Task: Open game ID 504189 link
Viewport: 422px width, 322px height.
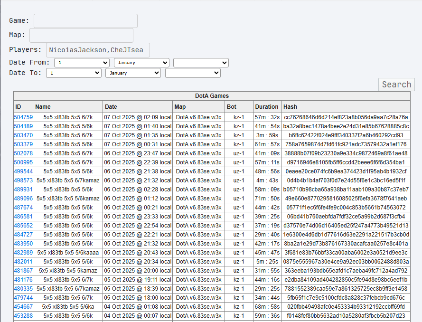Action: point(23,126)
